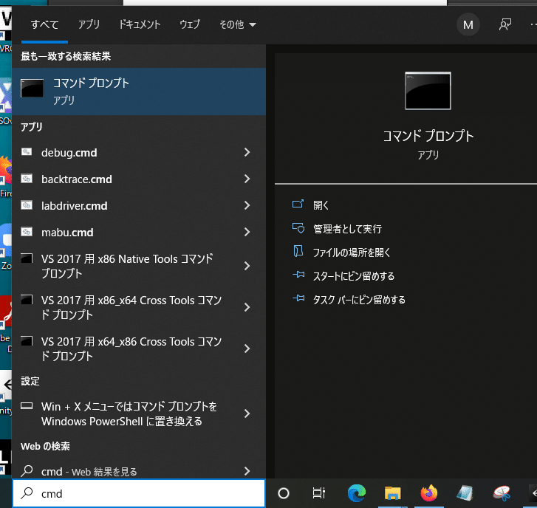Viewport: 537px width, 508px height.
Task: Open File Explorer from the taskbar
Action: coord(392,493)
